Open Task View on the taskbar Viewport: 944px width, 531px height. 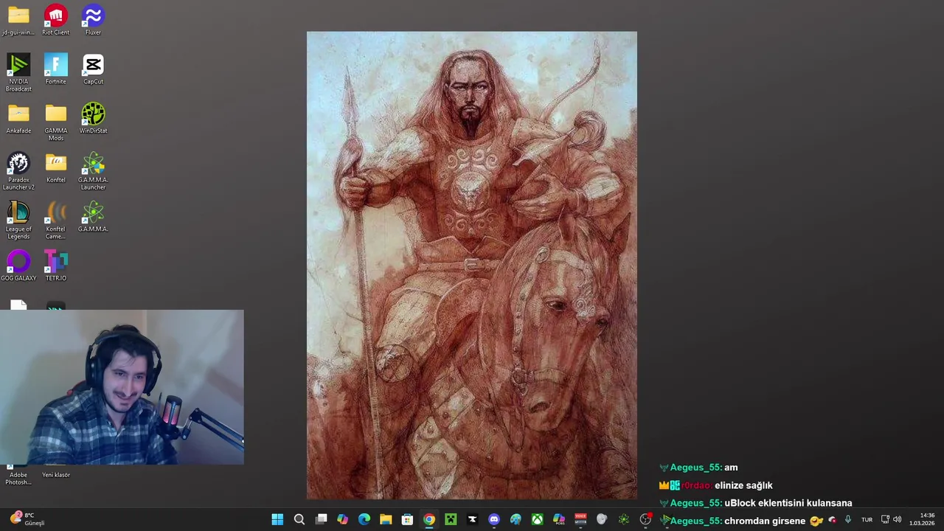pyautogui.click(x=321, y=520)
